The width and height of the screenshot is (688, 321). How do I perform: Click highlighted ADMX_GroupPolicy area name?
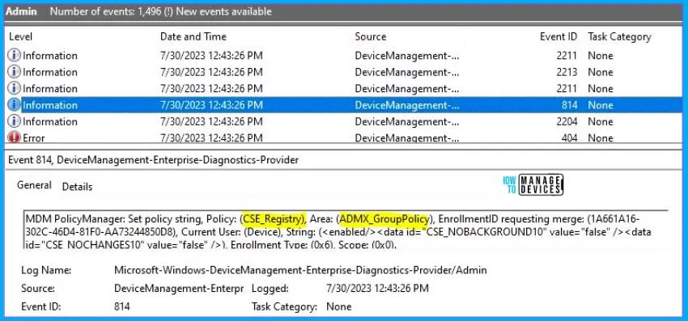384,218
